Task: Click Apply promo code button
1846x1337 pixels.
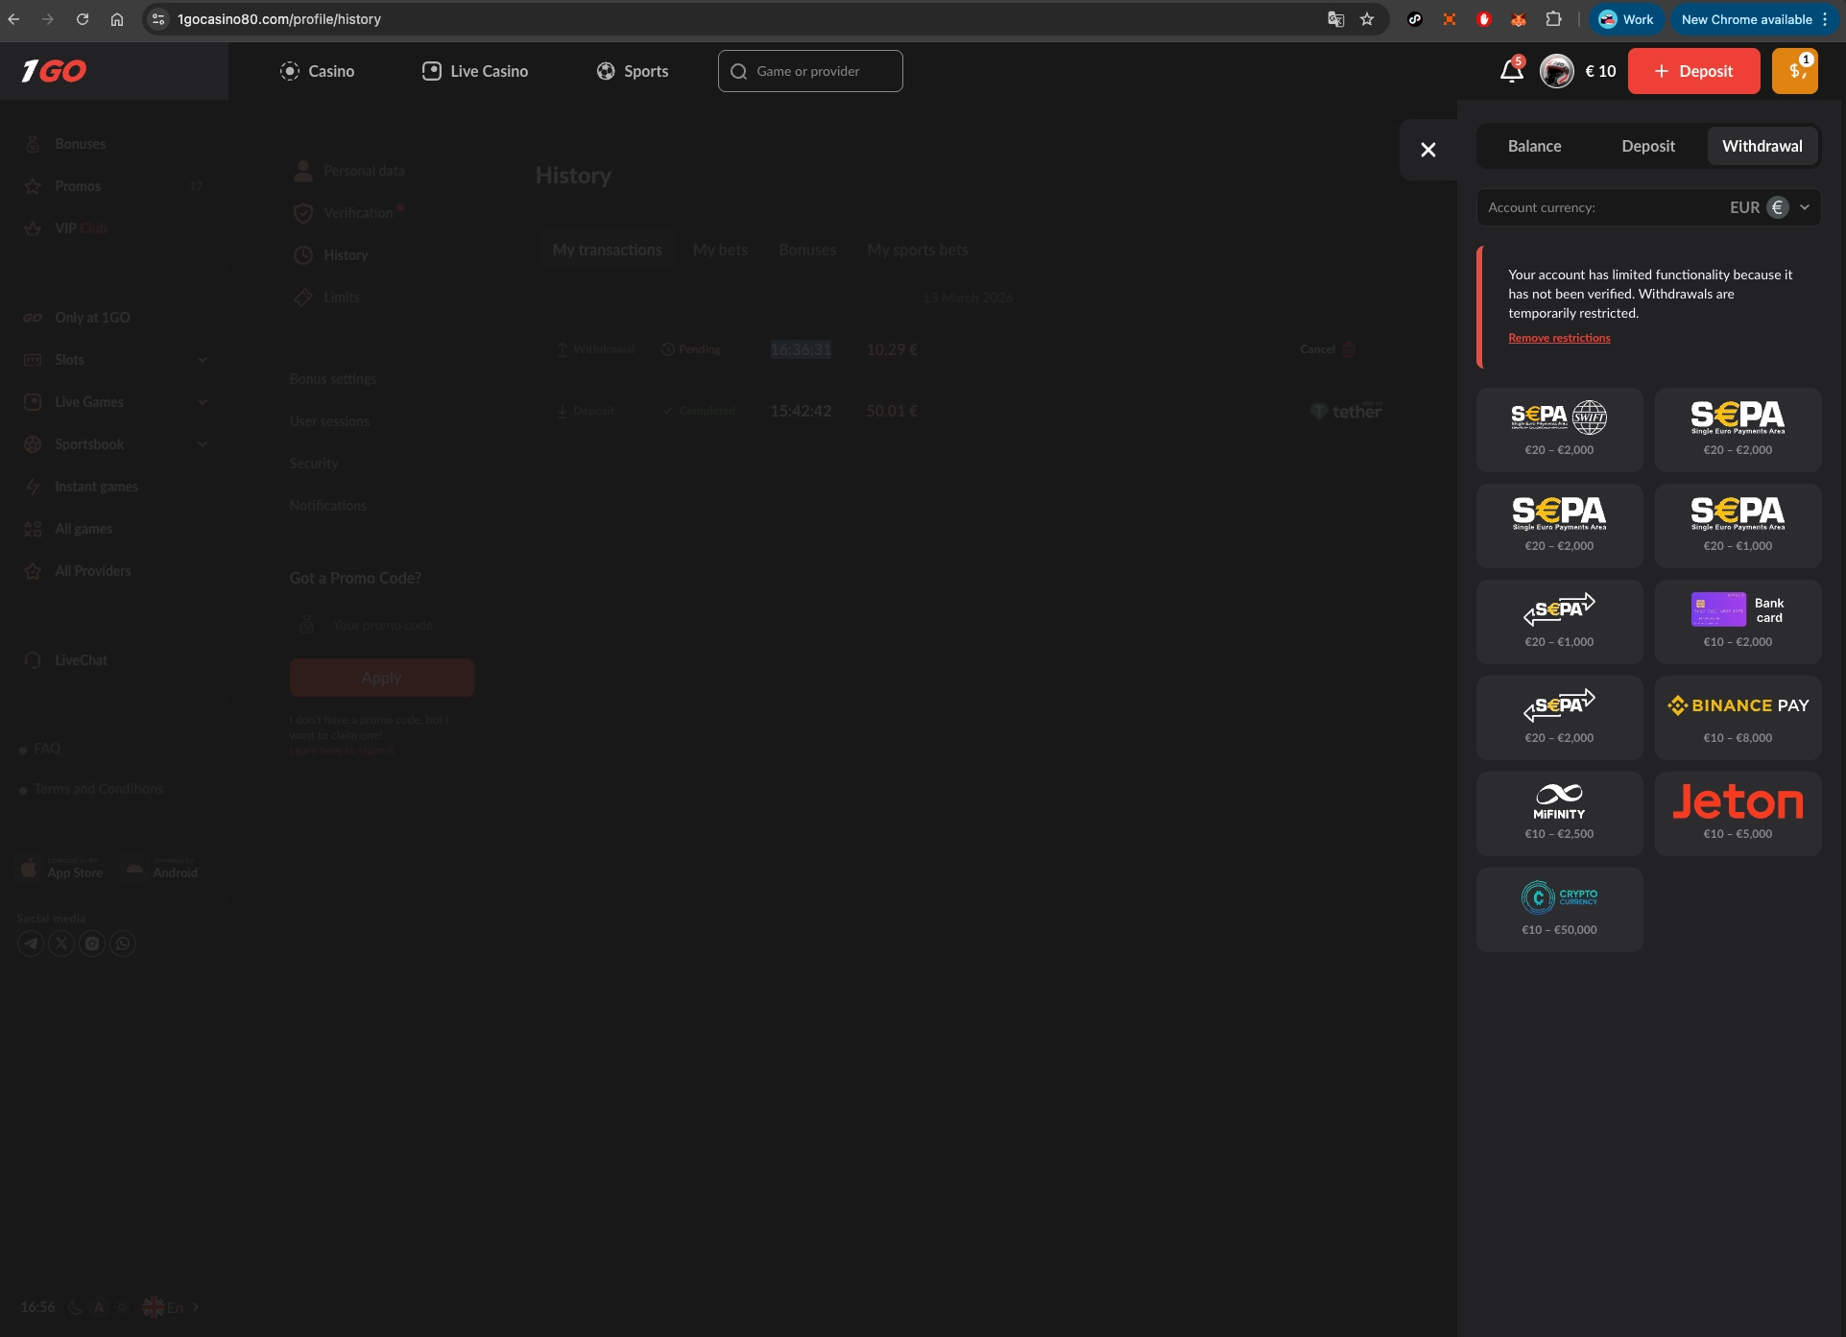Action: [382, 678]
